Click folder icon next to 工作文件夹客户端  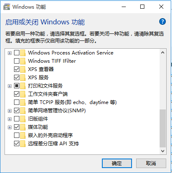coord(23,94)
